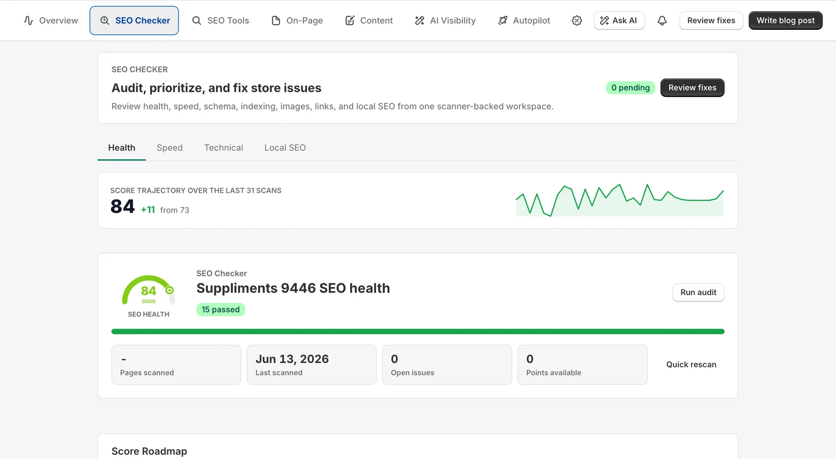
Task: Open the Autopilot section
Action: tap(524, 20)
